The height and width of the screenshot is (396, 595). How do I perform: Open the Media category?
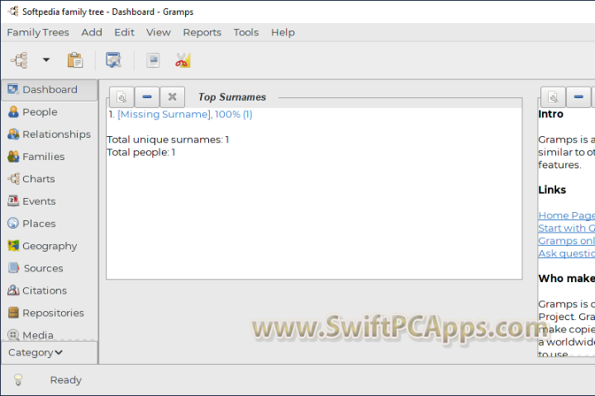[50, 335]
